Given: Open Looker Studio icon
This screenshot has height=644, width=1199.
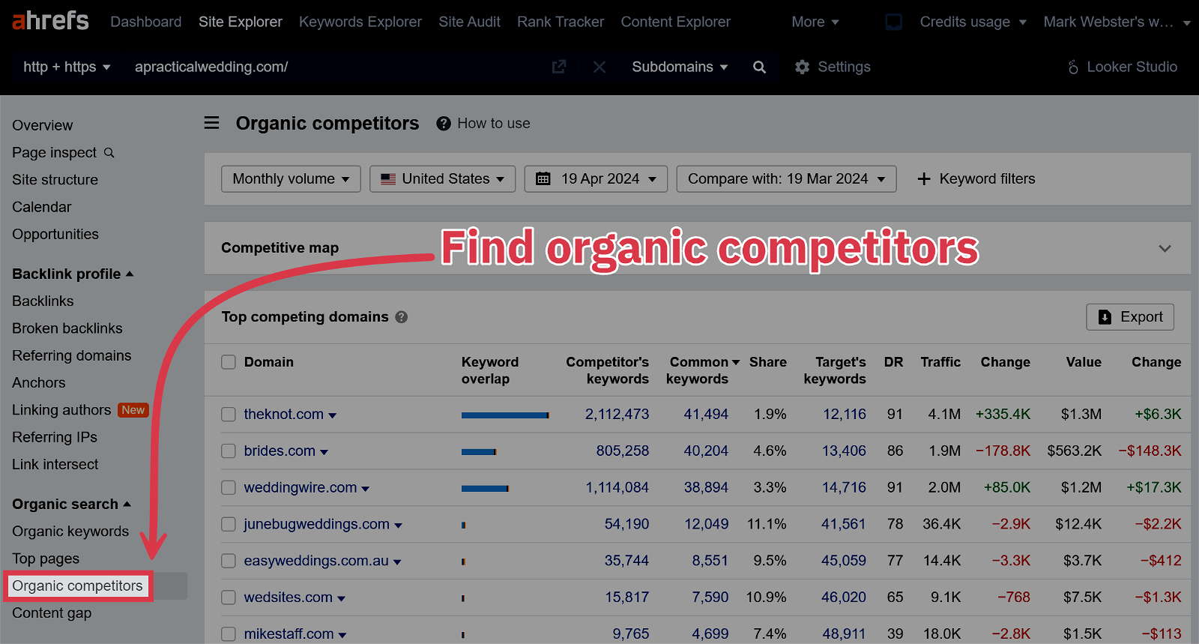Looking at the screenshot, I should click(x=1073, y=67).
